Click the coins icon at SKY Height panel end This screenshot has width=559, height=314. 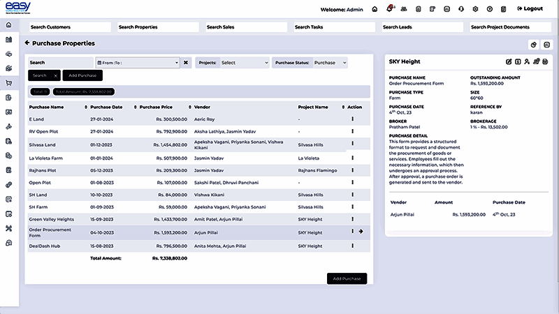[x=545, y=61]
